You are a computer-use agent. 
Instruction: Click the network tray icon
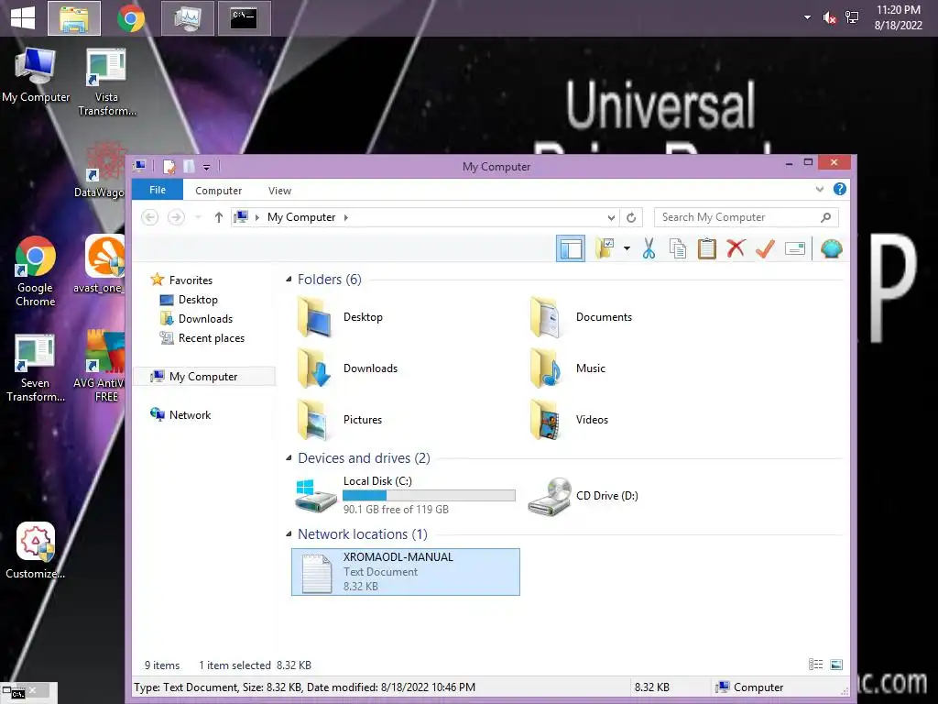pyautogui.click(x=852, y=18)
